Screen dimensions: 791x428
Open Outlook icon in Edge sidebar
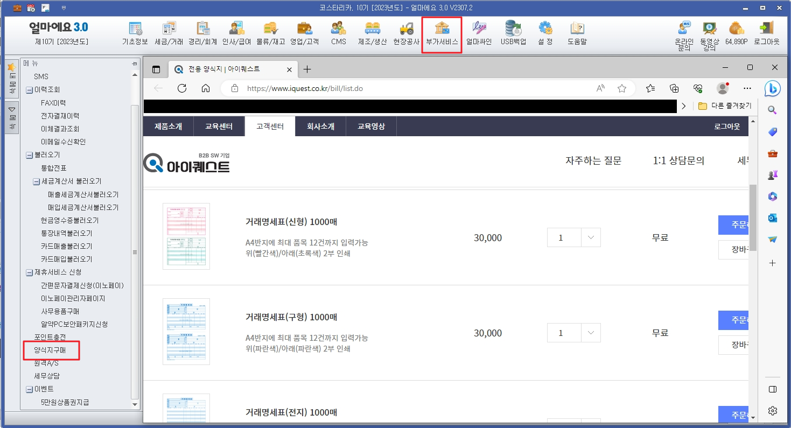pyautogui.click(x=773, y=217)
